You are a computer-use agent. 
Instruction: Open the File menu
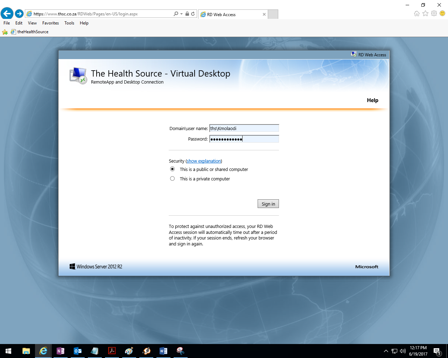[x=7, y=23]
